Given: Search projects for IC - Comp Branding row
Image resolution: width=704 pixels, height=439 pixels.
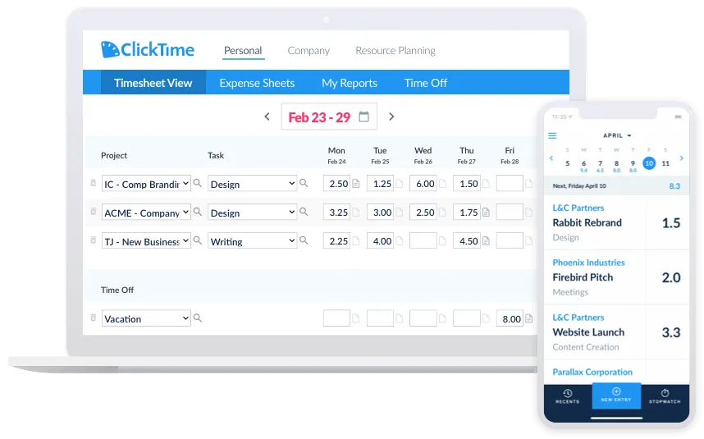Looking at the screenshot, I should [x=197, y=183].
